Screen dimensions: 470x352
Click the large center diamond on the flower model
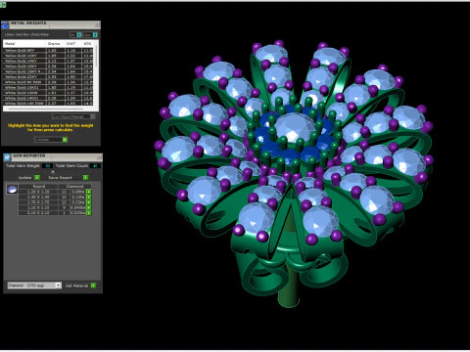coord(295,127)
